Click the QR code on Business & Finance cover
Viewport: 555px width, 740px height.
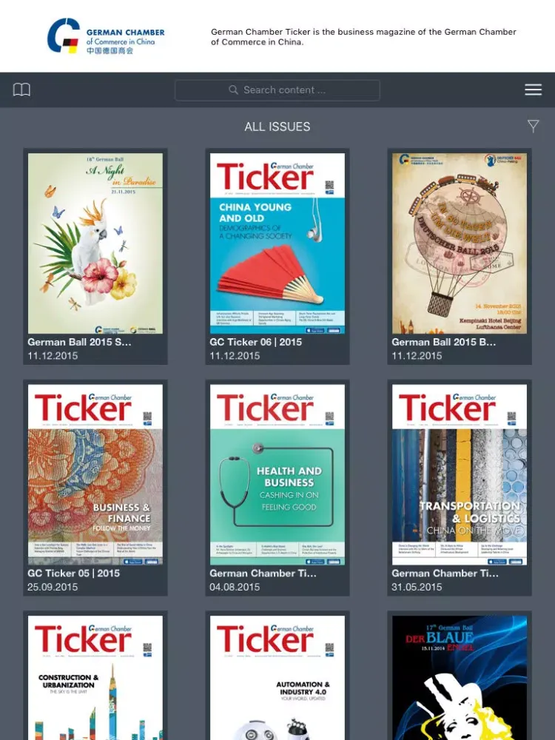coord(147,416)
